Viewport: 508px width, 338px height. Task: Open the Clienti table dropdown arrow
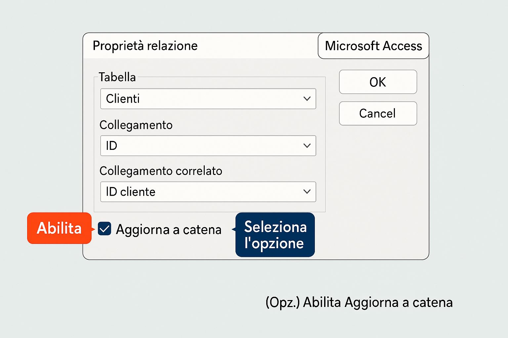click(307, 99)
